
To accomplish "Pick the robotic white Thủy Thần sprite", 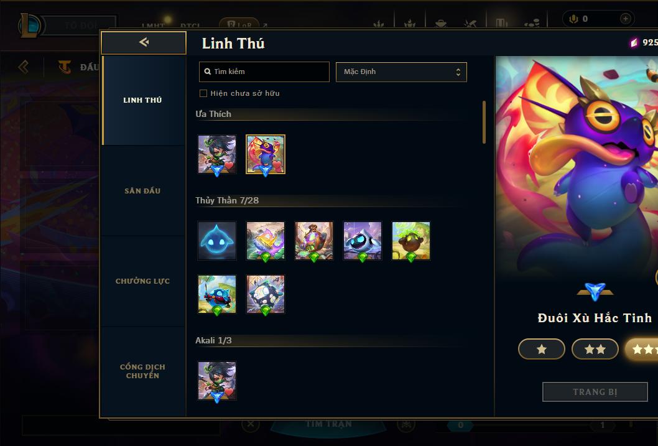I will coord(363,241).
